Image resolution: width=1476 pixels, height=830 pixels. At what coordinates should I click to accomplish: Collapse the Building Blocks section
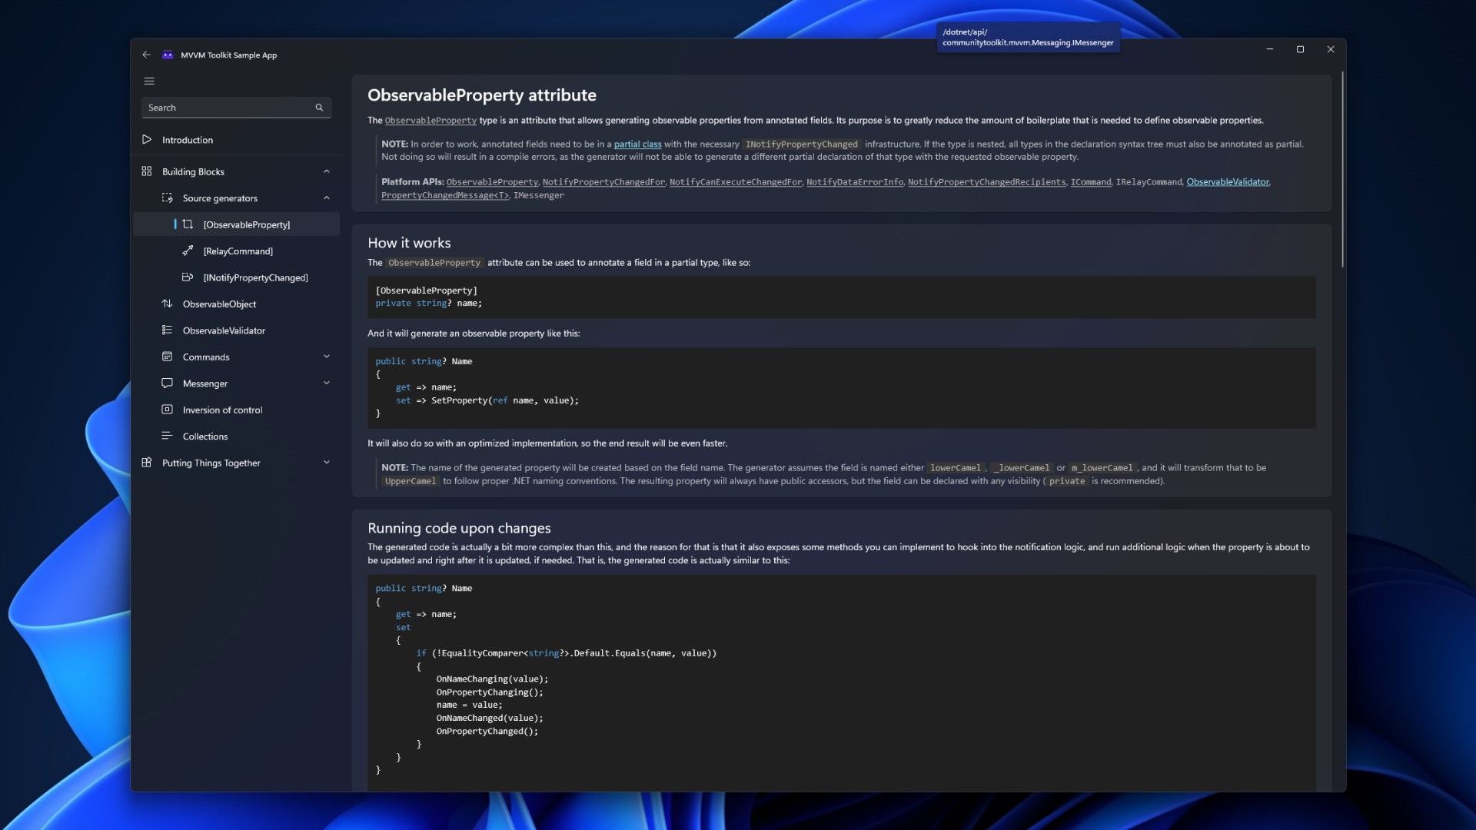(x=327, y=171)
